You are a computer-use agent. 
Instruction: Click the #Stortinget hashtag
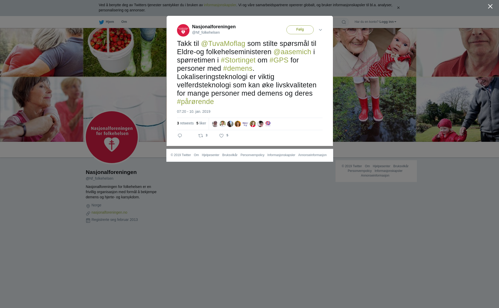point(238,60)
